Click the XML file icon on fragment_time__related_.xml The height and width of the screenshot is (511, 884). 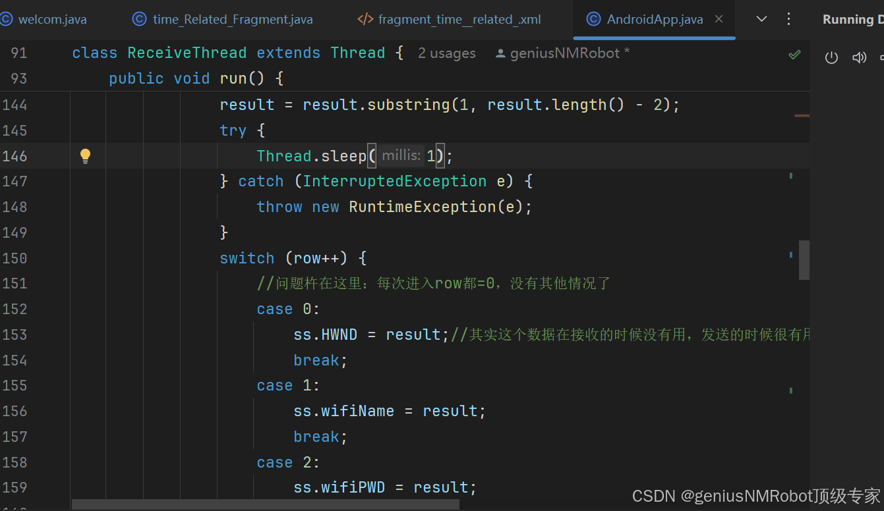[365, 19]
